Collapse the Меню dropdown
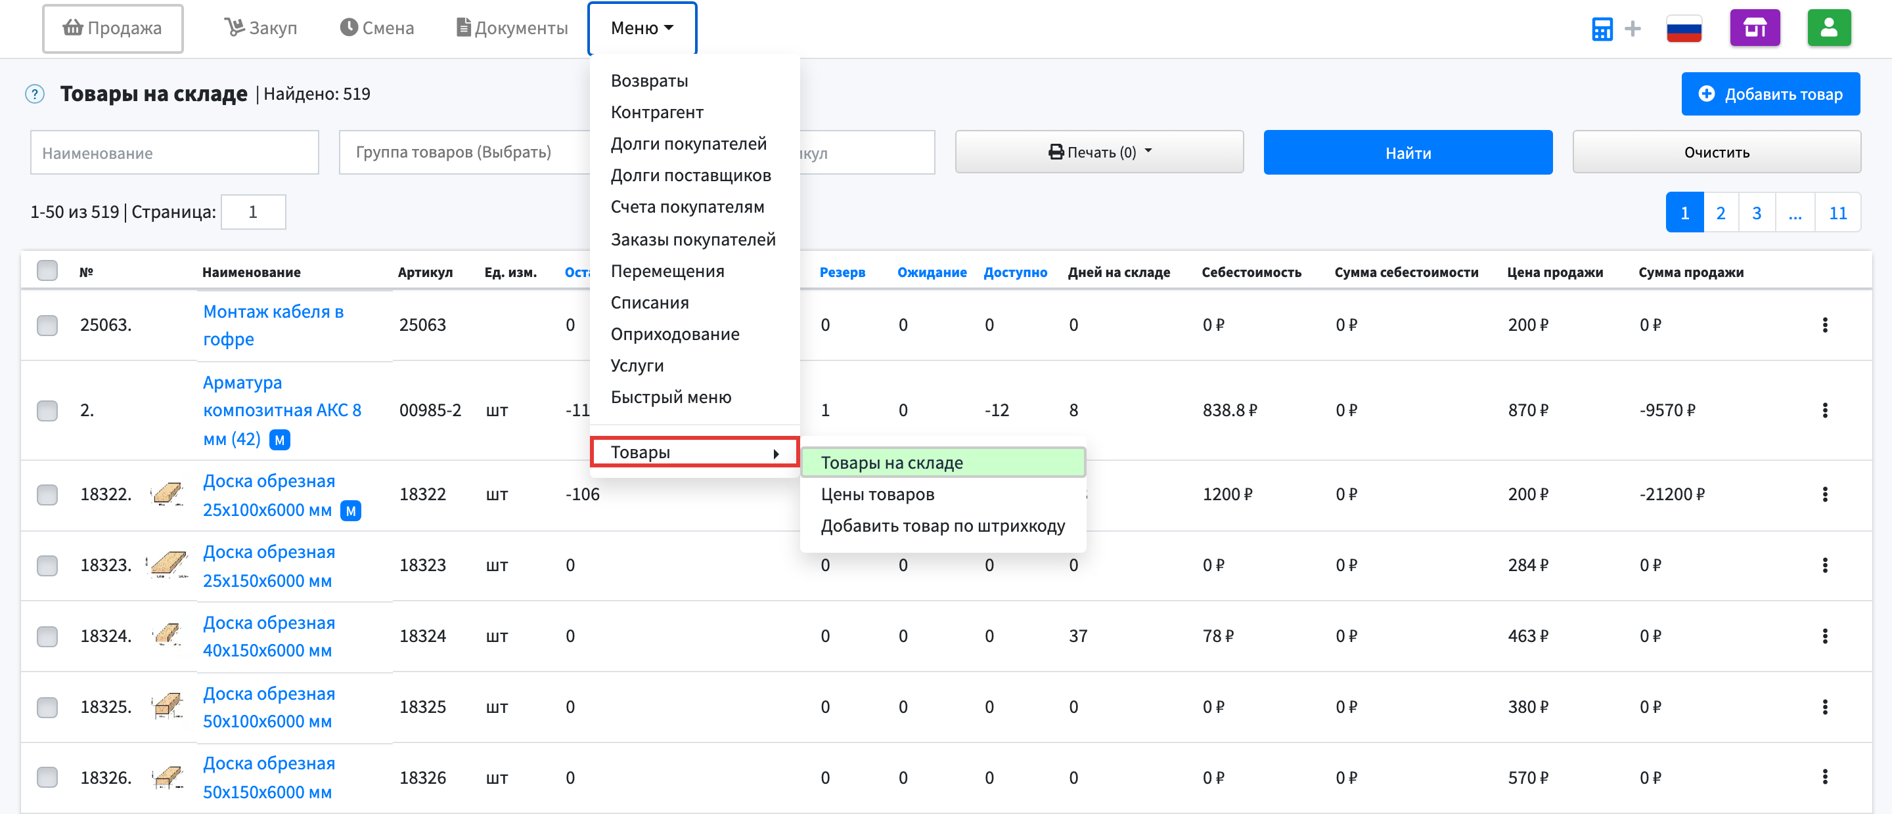The width and height of the screenshot is (1892, 814). pyautogui.click(x=641, y=28)
